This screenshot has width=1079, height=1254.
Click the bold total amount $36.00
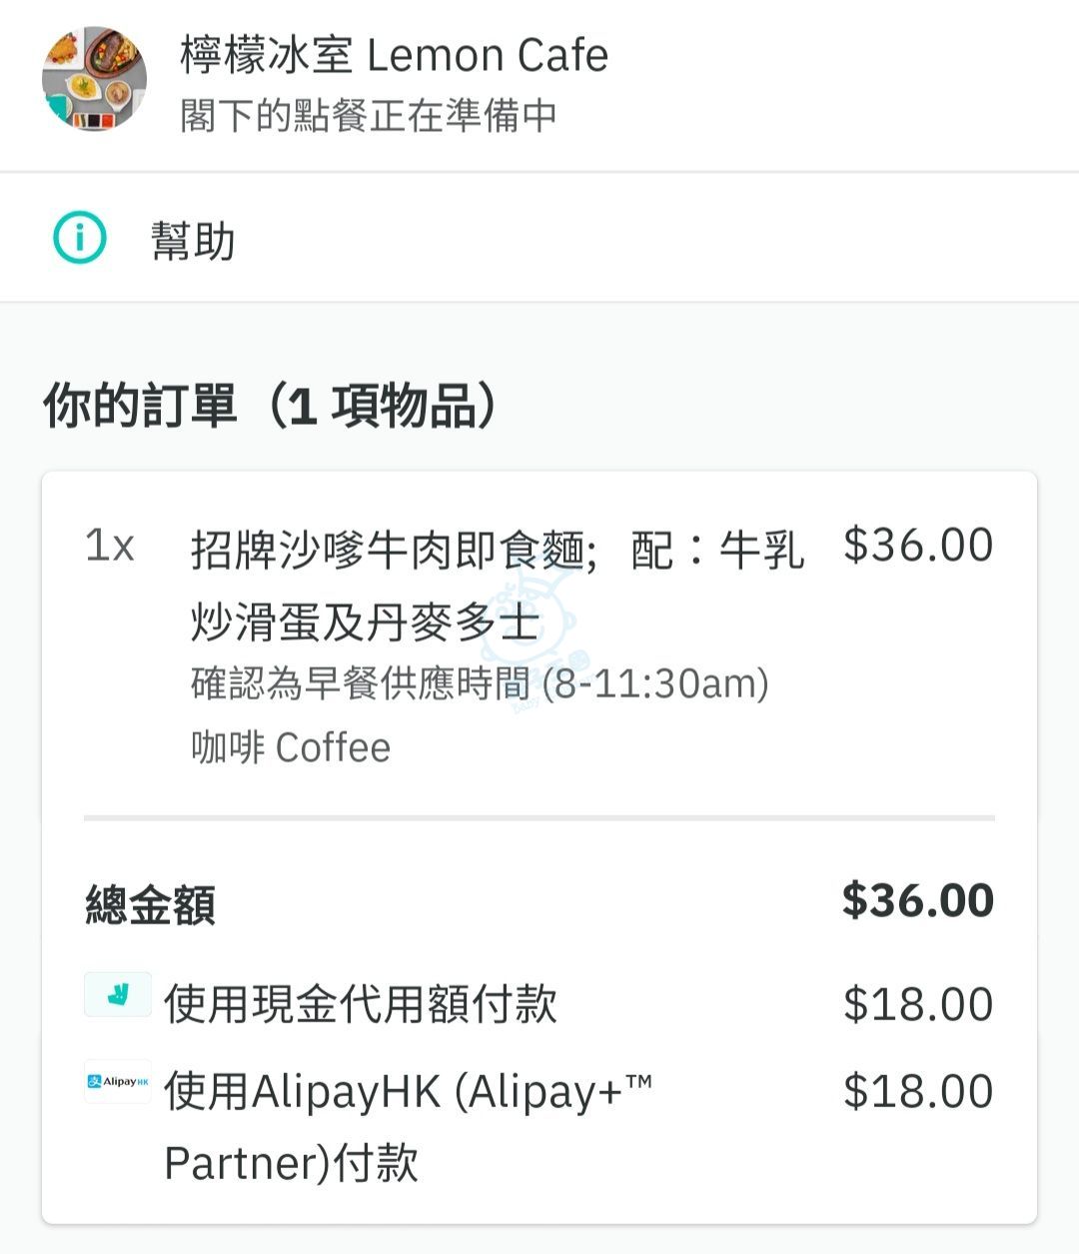coord(918,900)
